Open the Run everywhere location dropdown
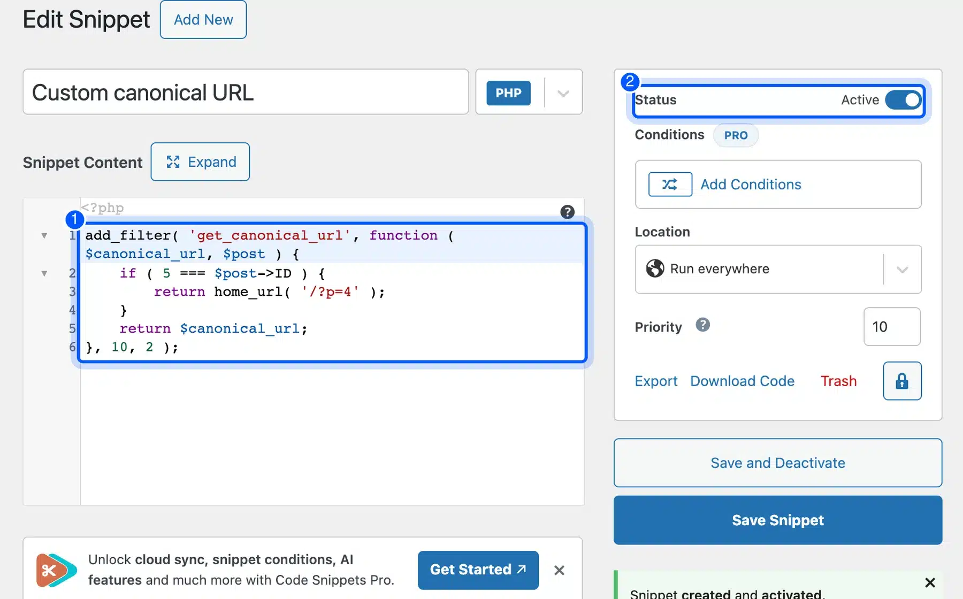The width and height of the screenshot is (963, 599). point(778,270)
